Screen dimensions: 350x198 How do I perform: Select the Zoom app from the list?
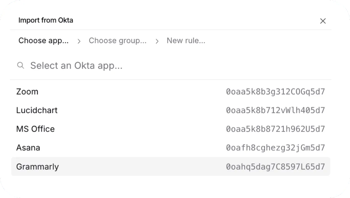(27, 91)
